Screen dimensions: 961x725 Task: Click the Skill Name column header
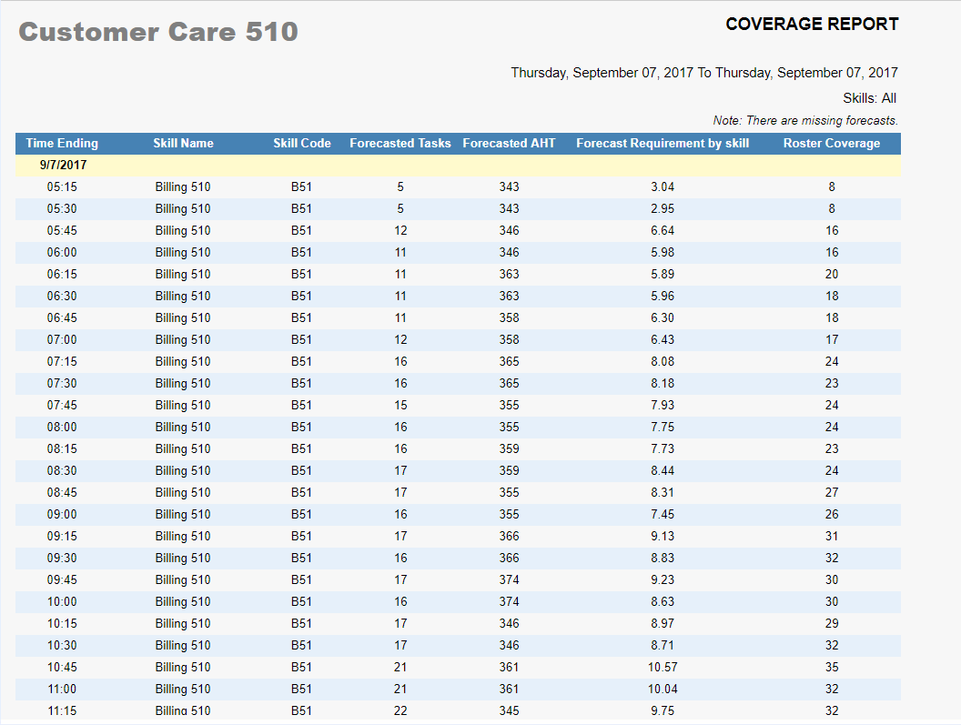[183, 144]
